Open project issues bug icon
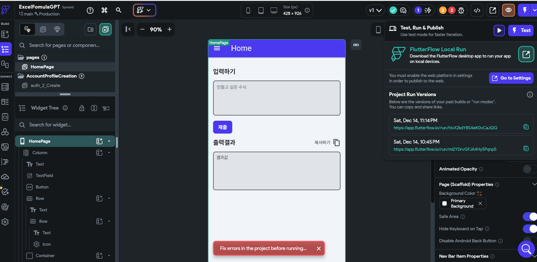The width and height of the screenshot is (537, 262). click(461, 10)
